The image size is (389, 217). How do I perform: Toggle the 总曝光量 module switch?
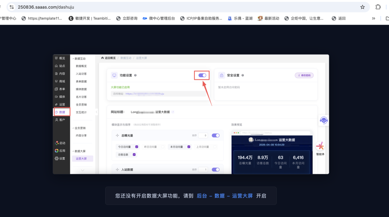(216, 135)
